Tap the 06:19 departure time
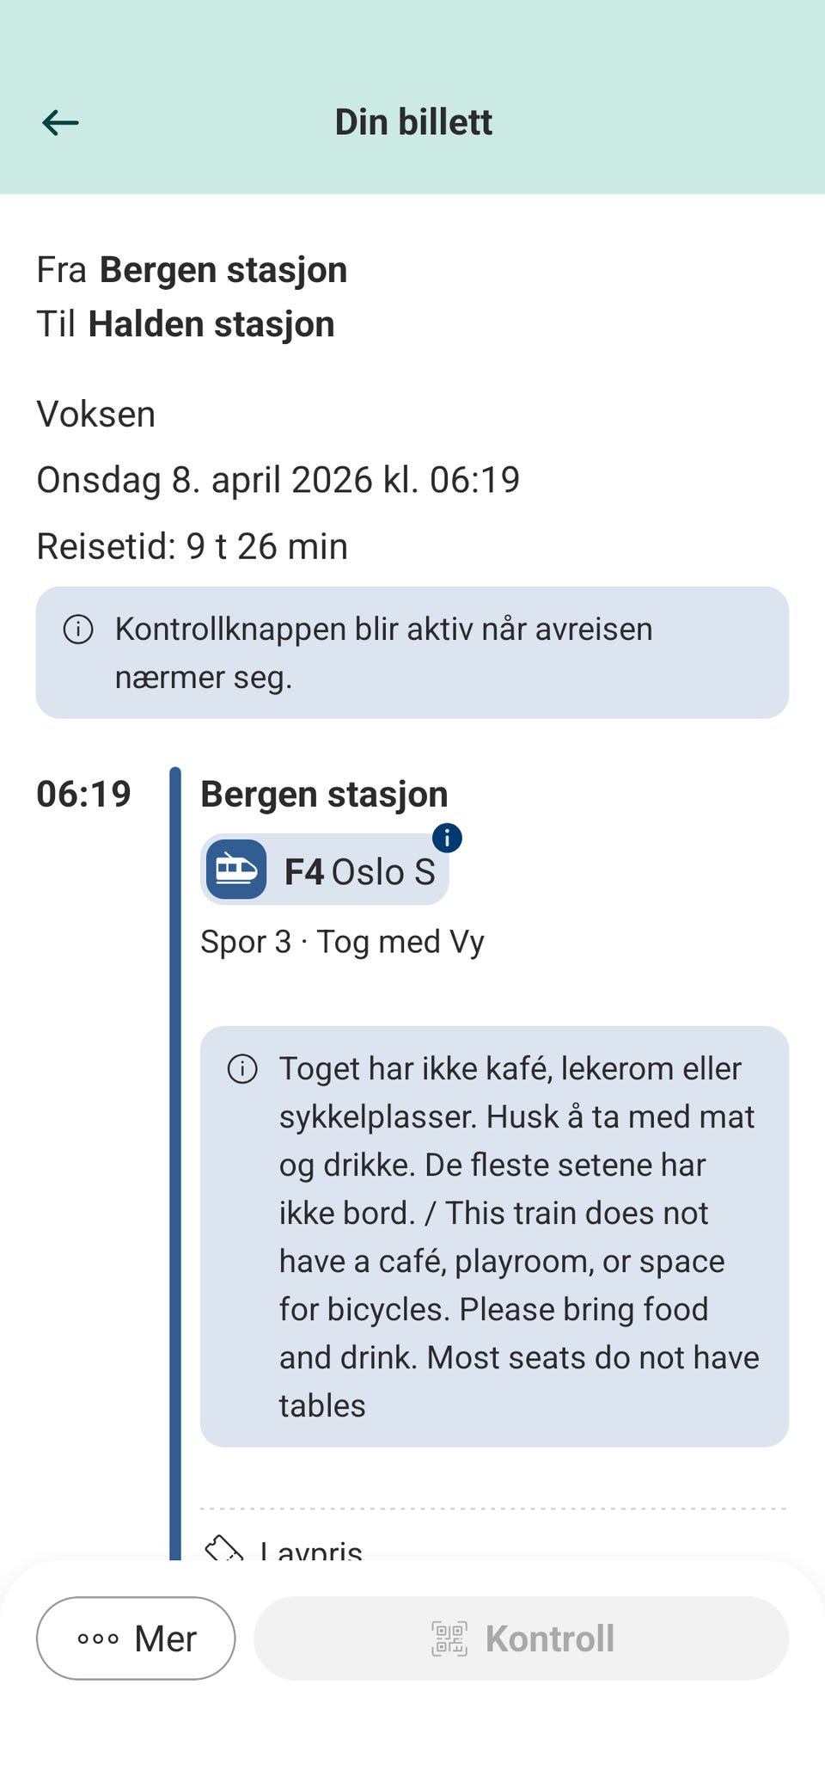The height and width of the screenshot is (1789, 825). (x=83, y=794)
